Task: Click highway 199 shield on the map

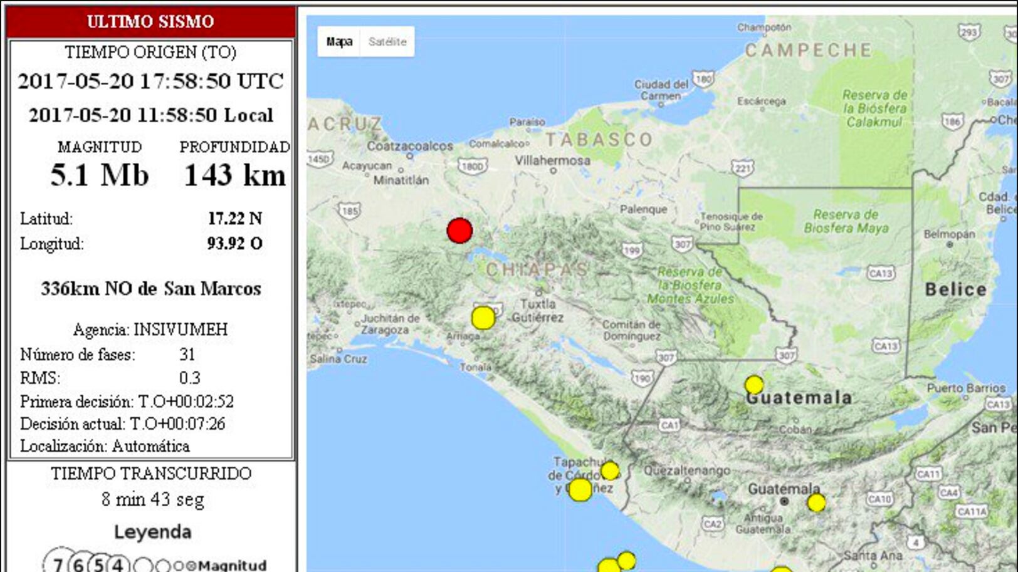Action: (632, 251)
